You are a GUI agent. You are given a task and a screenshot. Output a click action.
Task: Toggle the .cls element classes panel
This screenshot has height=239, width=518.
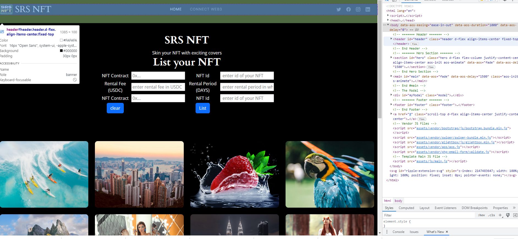[x=491, y=215]
